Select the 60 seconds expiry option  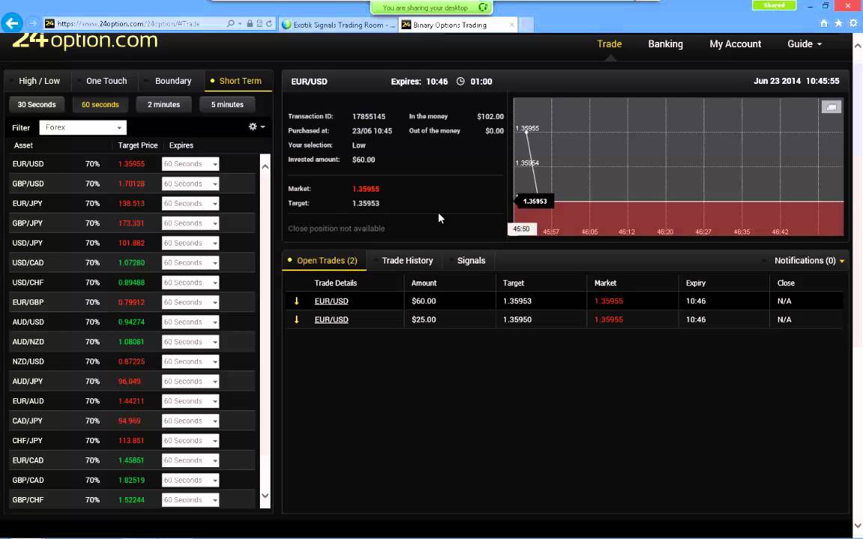pos(100,105)
